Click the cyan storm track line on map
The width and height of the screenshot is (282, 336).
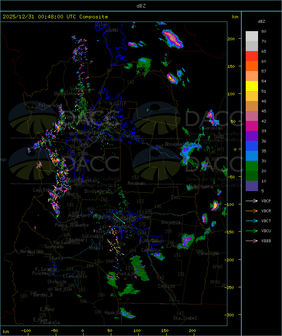pos(119,218)
